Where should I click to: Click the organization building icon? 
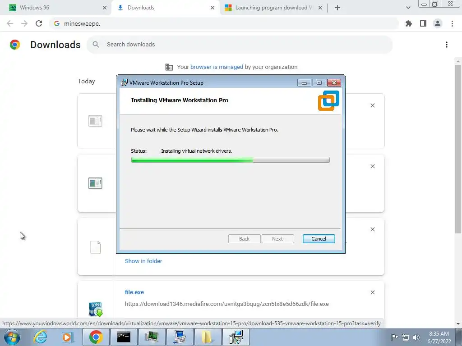(169, 67)
